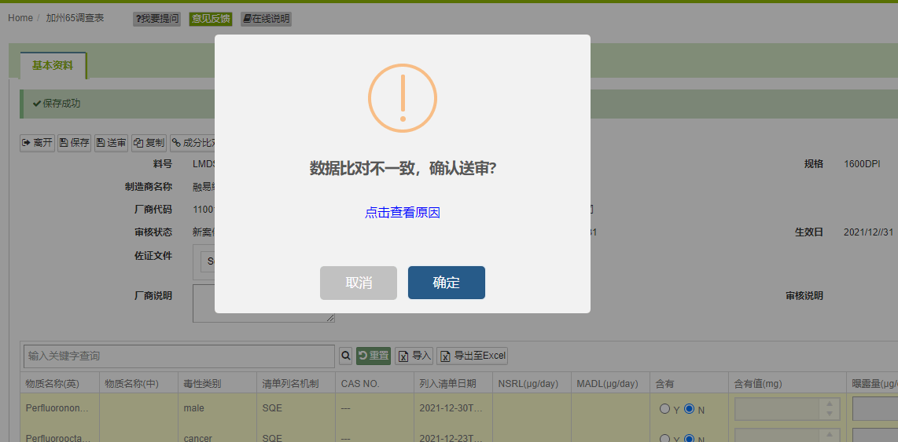Import data with 导入 button
898x442 pixels.
point(414,356)
